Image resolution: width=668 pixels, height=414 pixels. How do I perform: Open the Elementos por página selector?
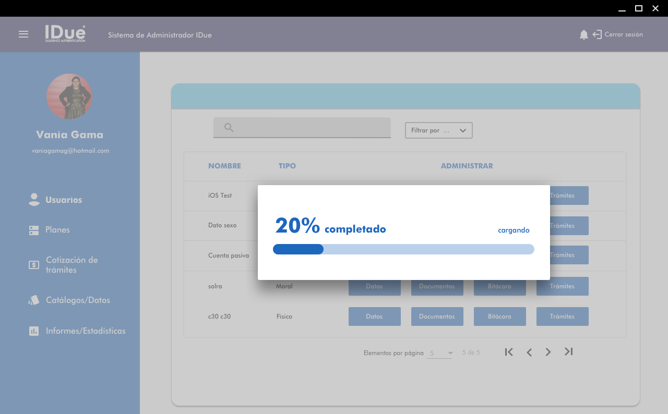pos(440,354)
